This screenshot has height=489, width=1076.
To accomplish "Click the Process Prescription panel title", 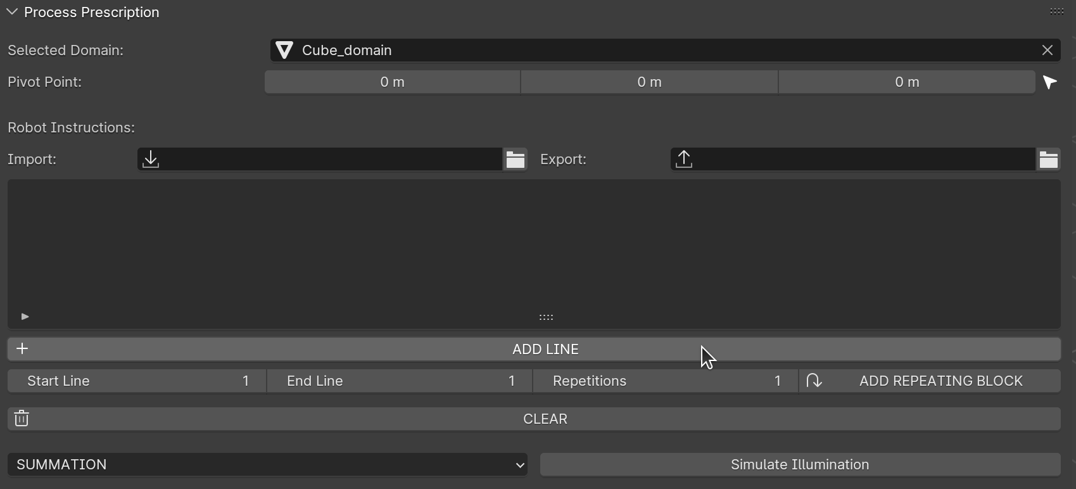I will [92, 13].
